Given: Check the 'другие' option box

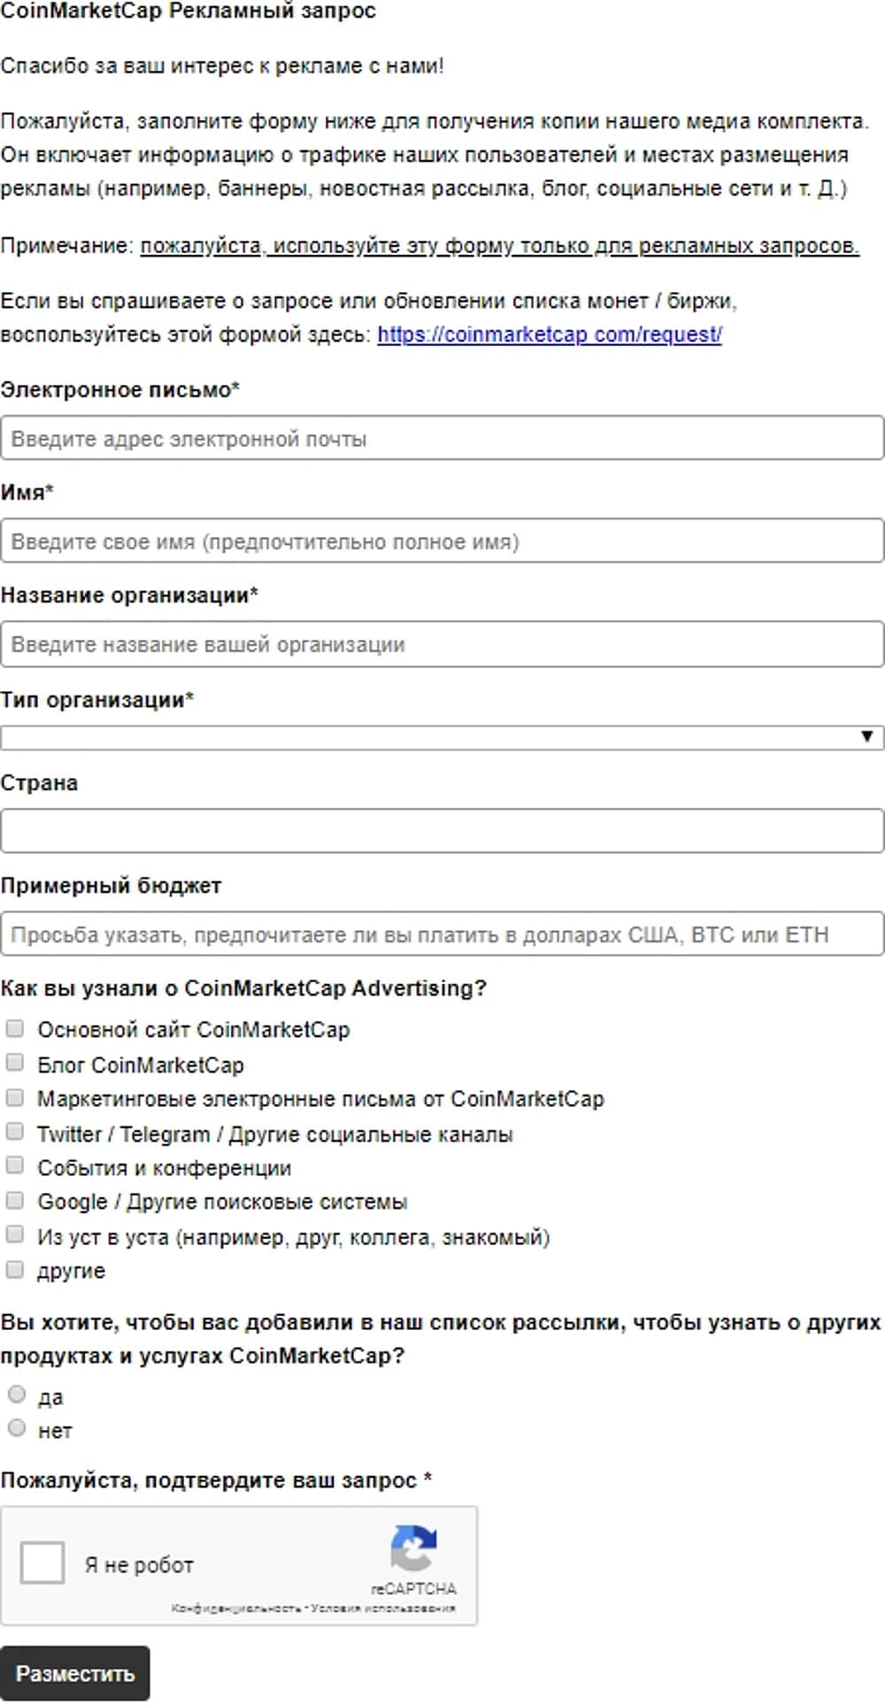Looking at the screenshot, I should 15,1270.
